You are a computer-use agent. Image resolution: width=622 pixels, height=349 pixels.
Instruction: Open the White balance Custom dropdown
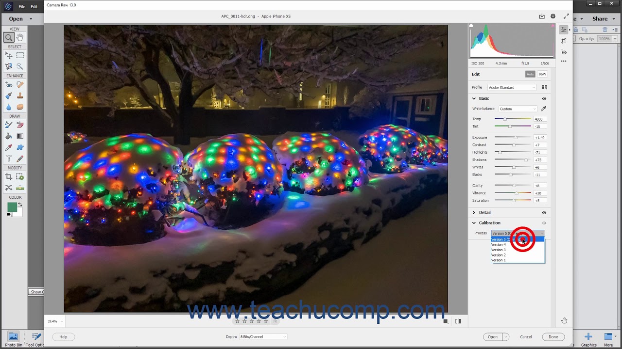coord(518,109)
